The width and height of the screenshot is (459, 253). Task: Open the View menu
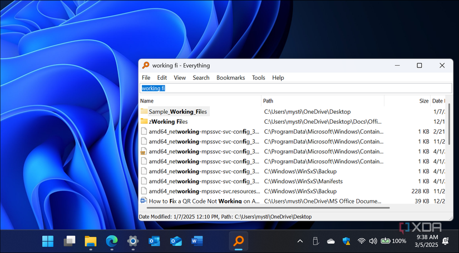click(x=180, y=77)
